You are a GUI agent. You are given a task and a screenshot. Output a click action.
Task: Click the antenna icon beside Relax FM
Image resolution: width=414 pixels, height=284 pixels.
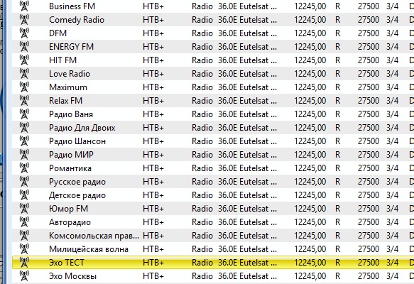point(24,101)
